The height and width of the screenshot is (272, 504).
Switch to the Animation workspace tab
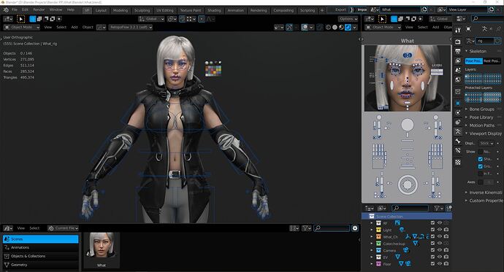point(236,10)
